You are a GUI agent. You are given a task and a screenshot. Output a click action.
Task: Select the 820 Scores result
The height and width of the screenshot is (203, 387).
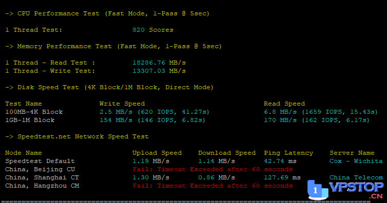point(153,30)
